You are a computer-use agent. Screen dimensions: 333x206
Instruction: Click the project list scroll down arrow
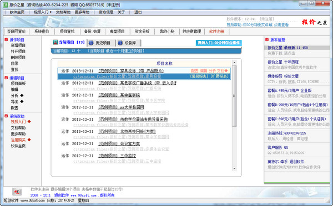pyautogui.click(x=234, y=168)
